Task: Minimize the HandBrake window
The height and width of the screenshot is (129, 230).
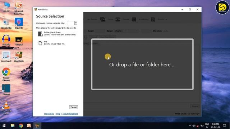Action: coord(182,10)
